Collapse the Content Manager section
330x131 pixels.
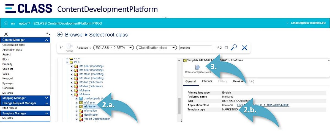coord(46,40)
